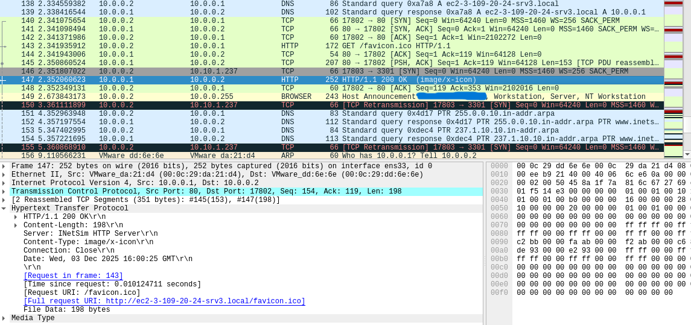
Task: Expand the Ethernet II section
Action: point(4,174)
